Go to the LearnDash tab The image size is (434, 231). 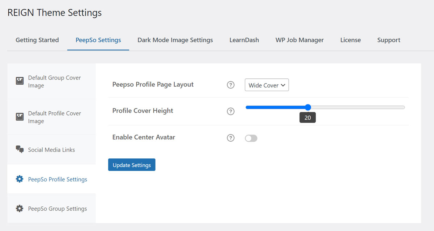244,40
